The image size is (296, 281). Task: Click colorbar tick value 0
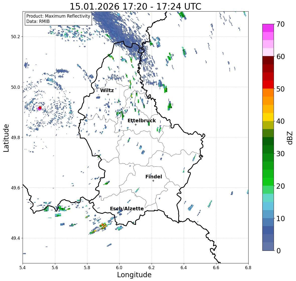click(x=278, y=251)
